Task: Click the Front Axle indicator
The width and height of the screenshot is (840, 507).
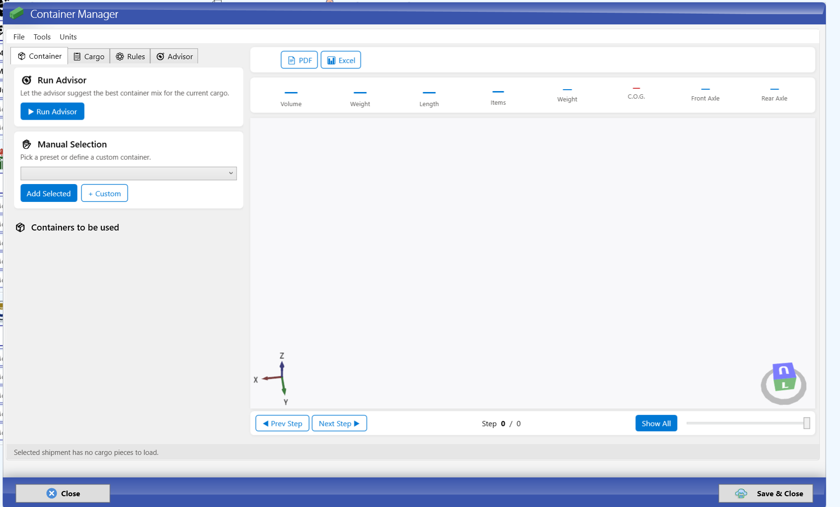Action: [x=705, y=94]
